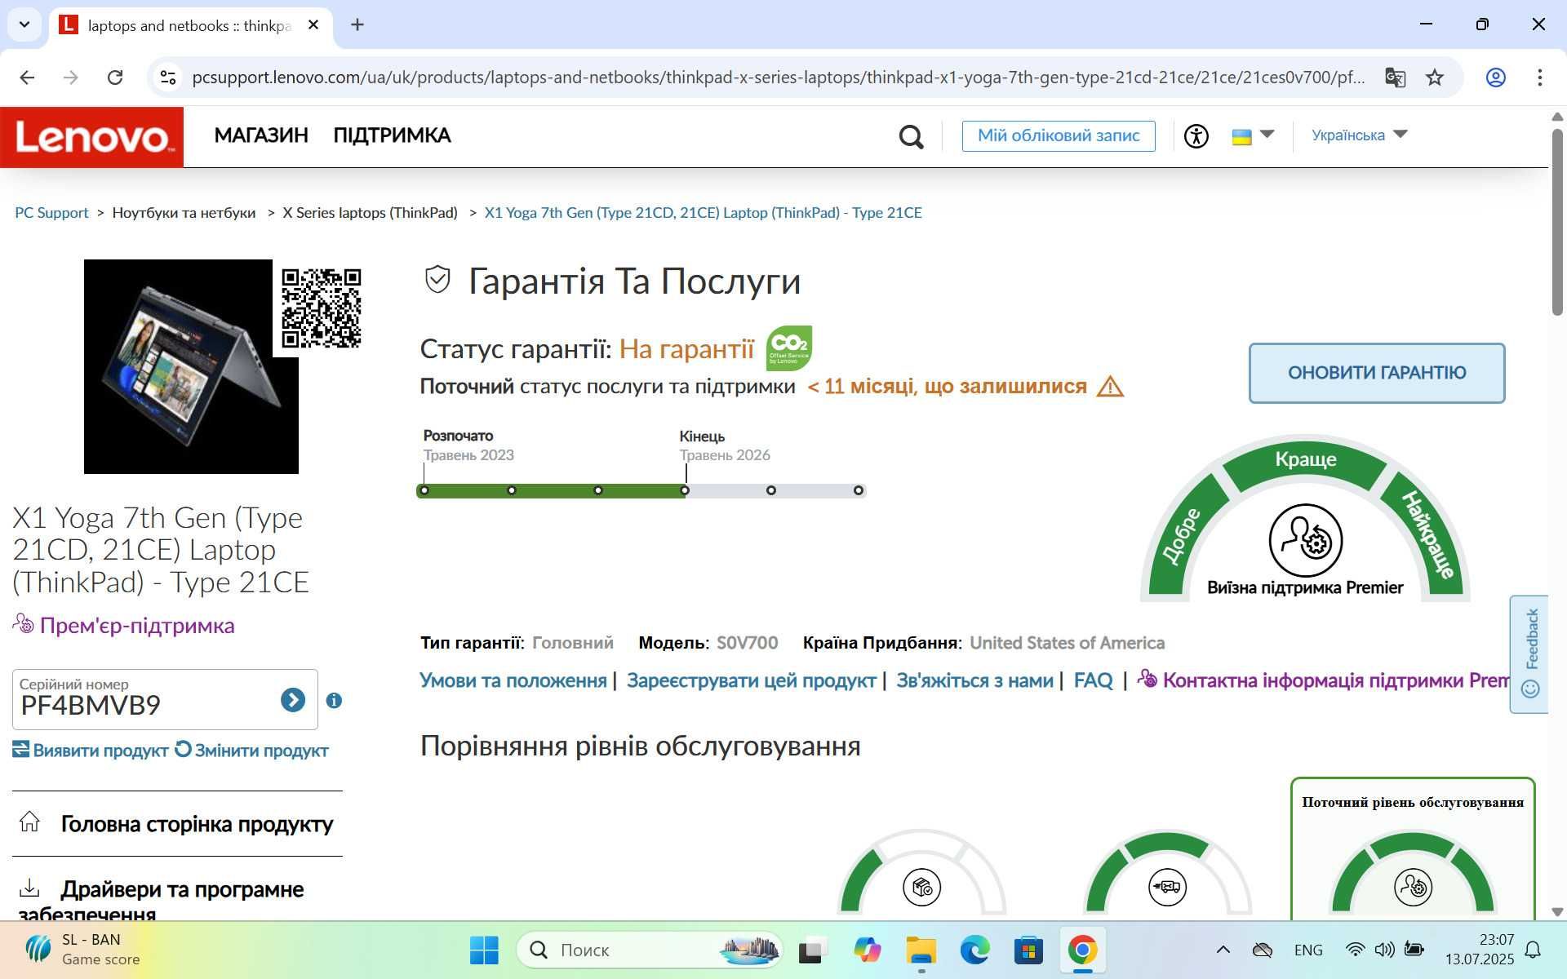Click Виявити продукт link
This screenshot has width=1567, height=979.
coord(91,751)
